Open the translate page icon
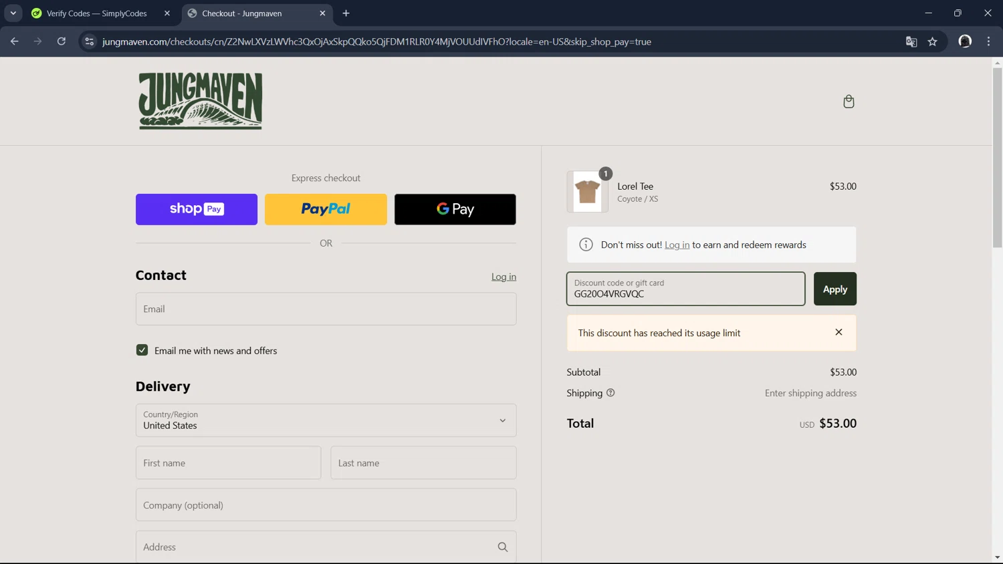Image resolution: width=1003 pixels, height=564 pixels. click(x=911, y=41)
